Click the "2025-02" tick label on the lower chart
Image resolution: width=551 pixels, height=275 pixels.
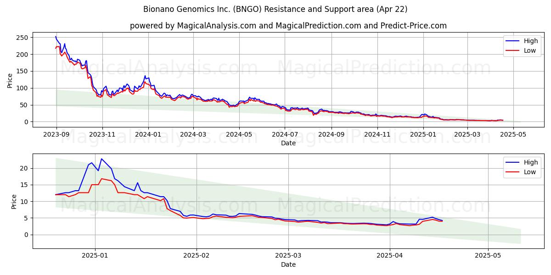click(197, 256)
